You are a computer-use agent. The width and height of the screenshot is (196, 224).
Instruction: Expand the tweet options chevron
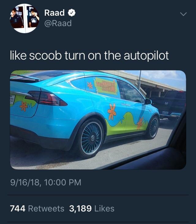(x=183, y=14)
